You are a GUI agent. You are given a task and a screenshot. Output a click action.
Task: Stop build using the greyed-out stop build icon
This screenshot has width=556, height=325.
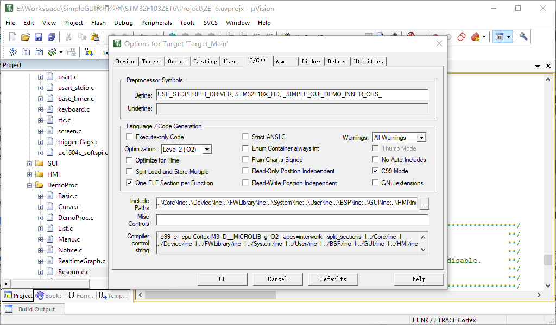point(72,52)
